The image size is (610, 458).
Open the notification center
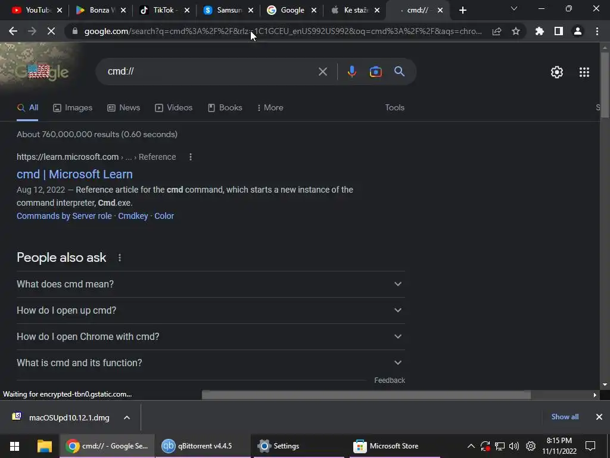(x=590, y=446)
